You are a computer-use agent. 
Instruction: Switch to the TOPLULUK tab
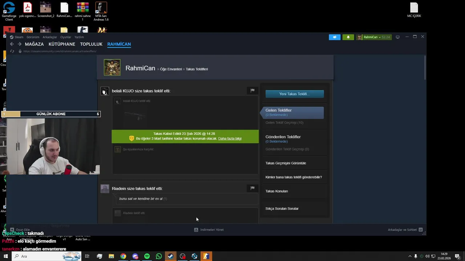[91, 44]
